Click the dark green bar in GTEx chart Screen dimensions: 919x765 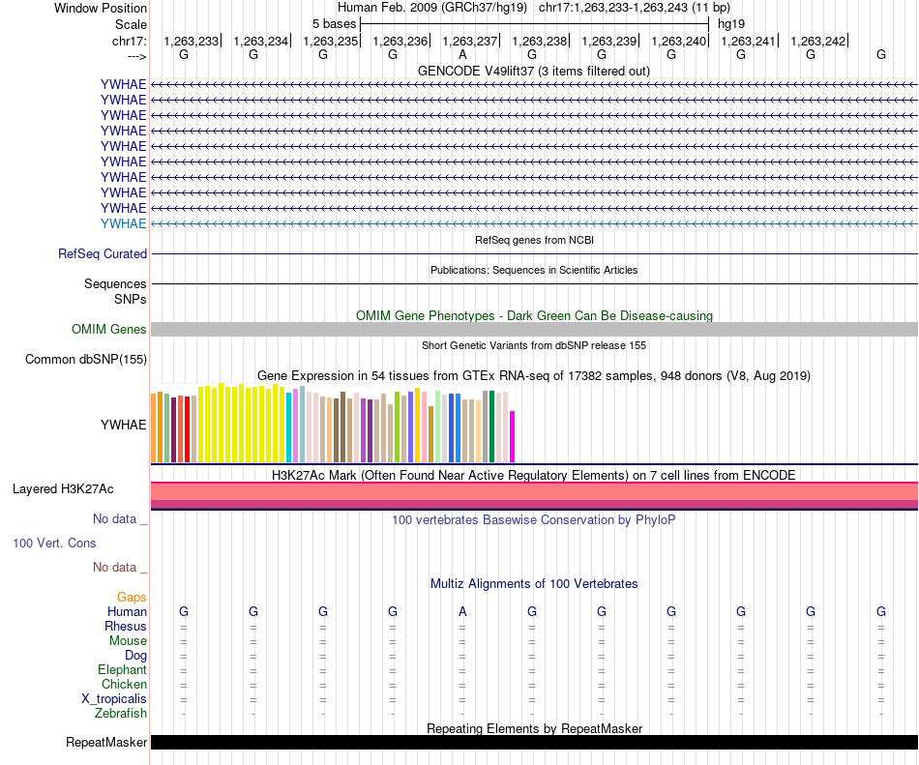click(492, 427)
